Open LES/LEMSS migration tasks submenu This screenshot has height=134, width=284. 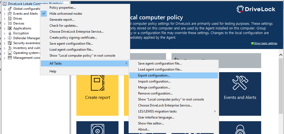pyautogui.click(x=173, y=111)
